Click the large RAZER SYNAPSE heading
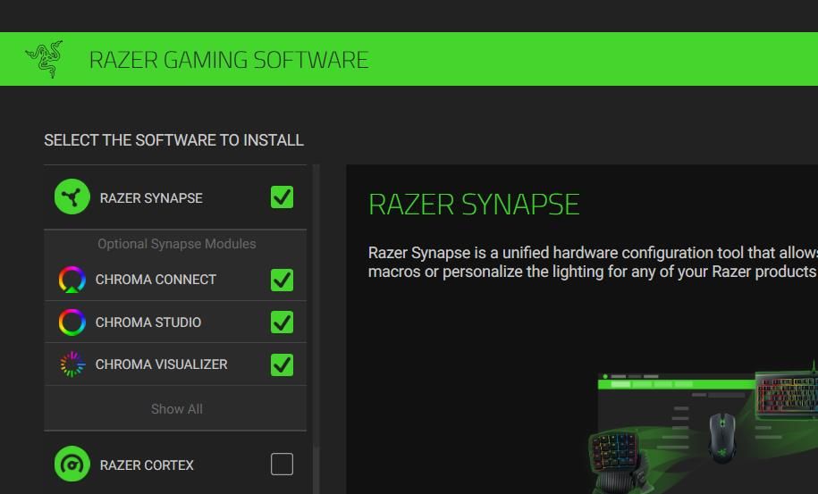Viewport: 818px width, 494px height. pos(474,205)
